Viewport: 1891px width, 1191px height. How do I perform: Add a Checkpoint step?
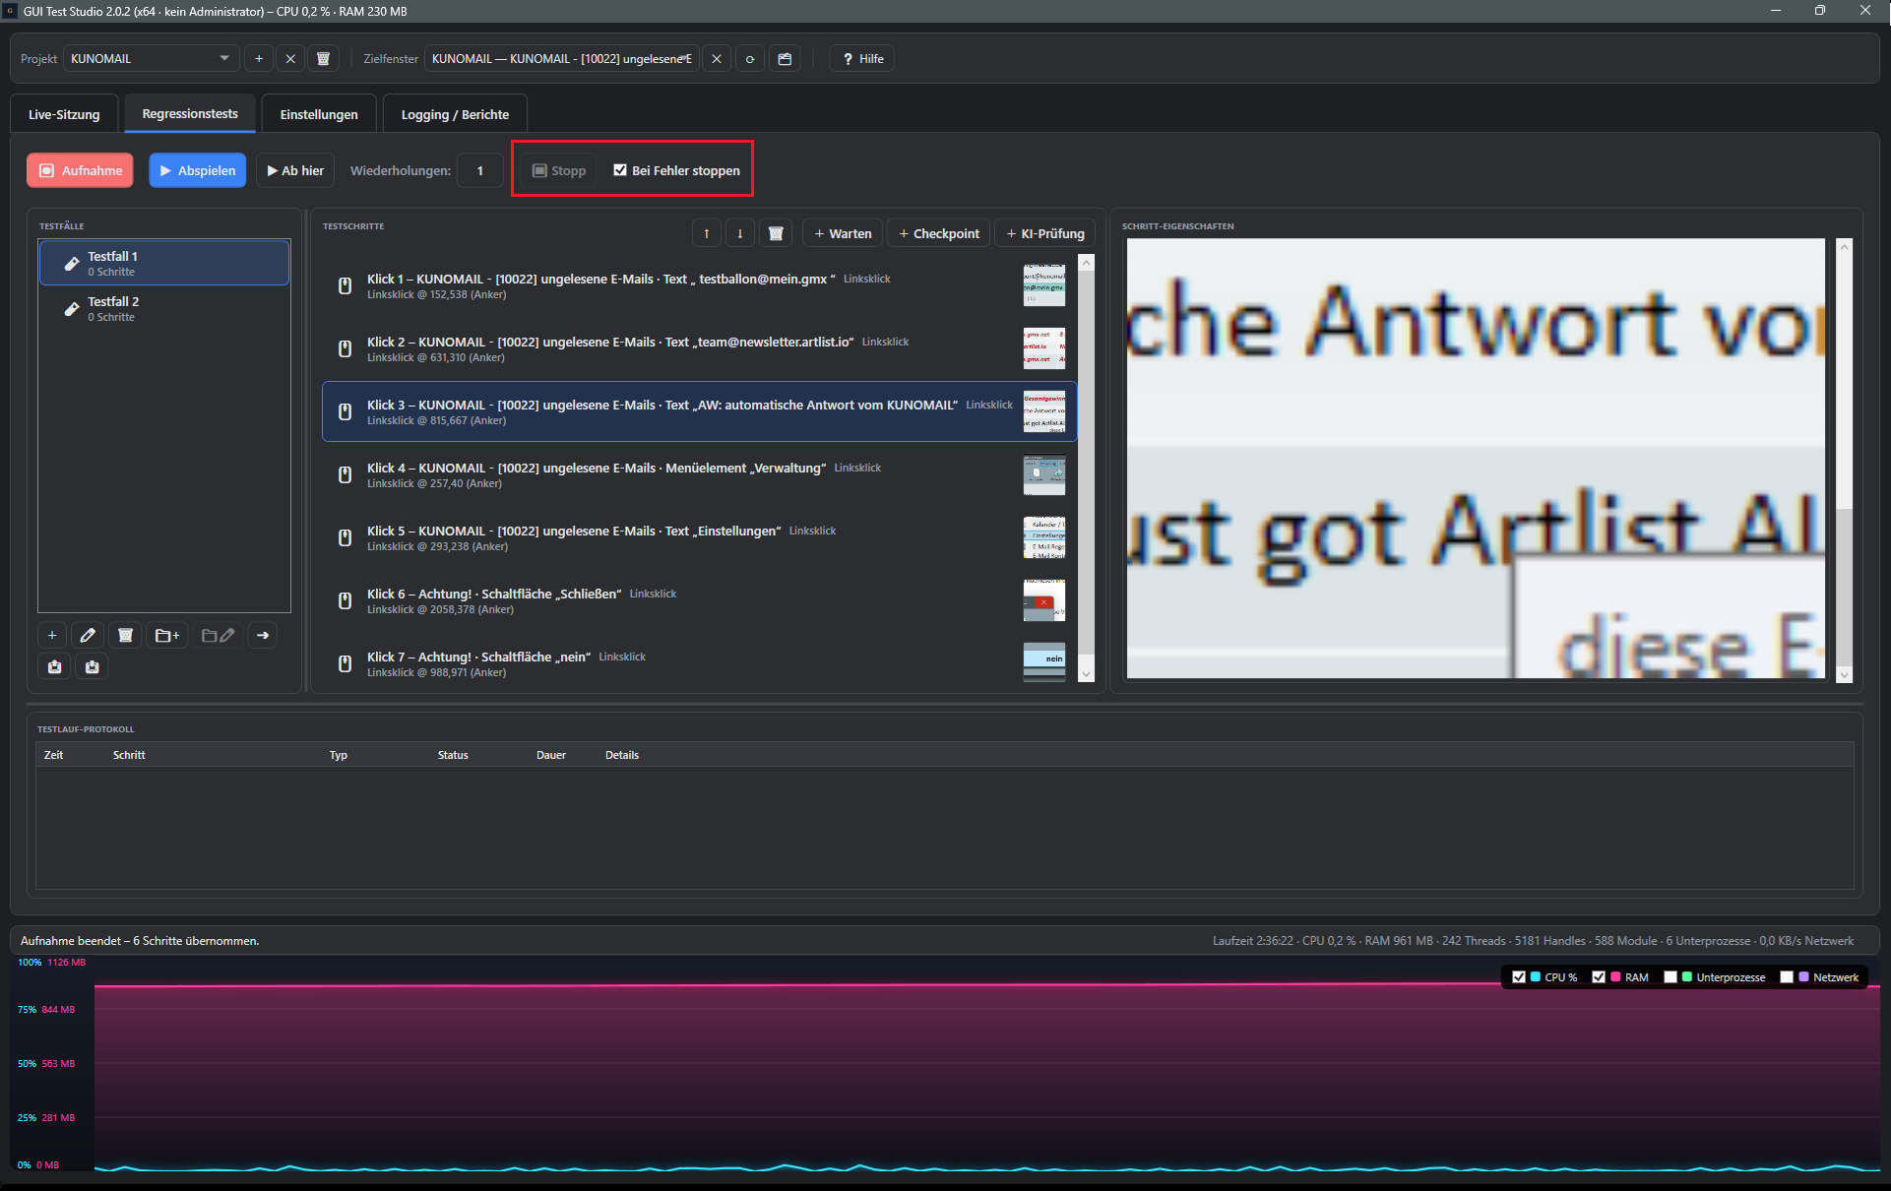939,233
